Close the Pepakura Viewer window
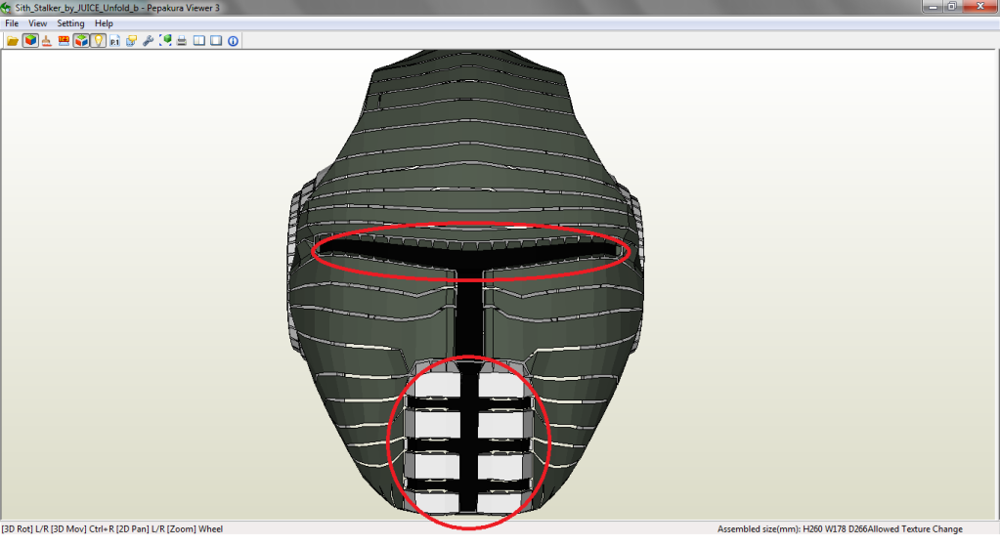Viewport: 1000px width, 546px height. 979,7
